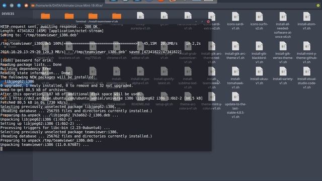Select the icons-sardi-v1.sh file
This screenshot has height=181, width=322.
pos(235,21)
